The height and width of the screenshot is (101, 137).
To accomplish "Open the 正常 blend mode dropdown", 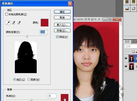I will pos(130,46).
